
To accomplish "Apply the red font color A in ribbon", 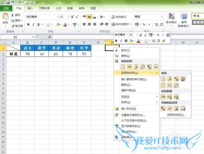I will [x=65, y=25].
